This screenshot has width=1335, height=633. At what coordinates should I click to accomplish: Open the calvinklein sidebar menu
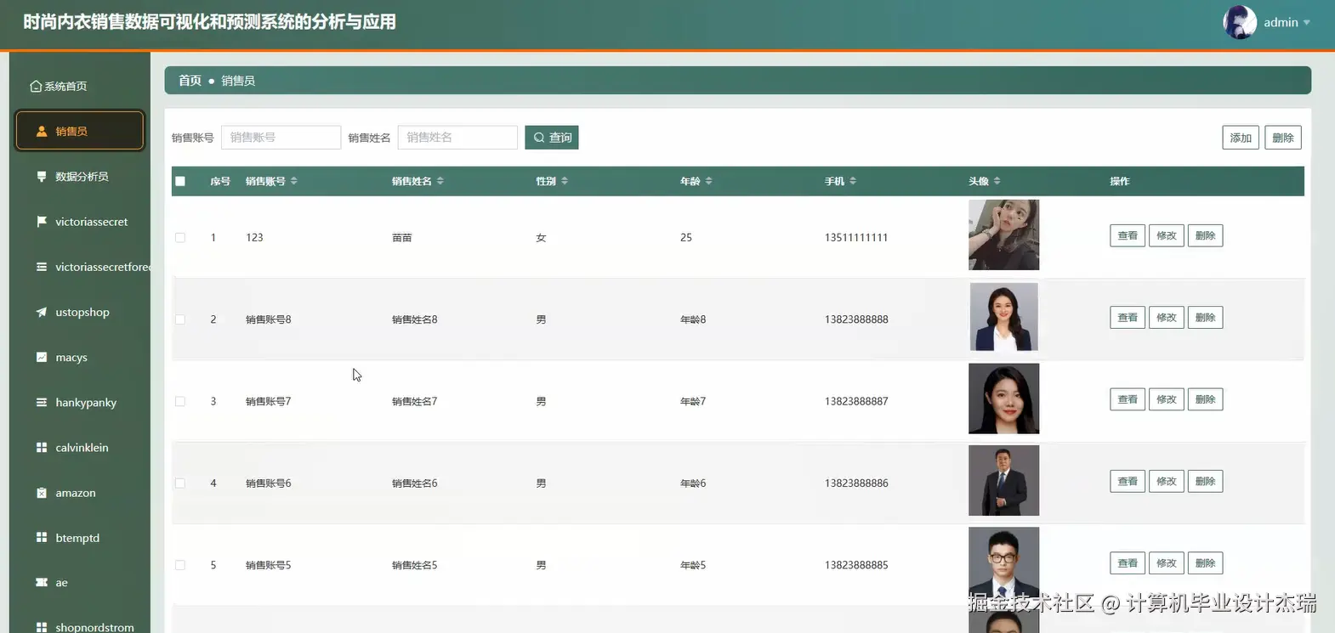80,447
